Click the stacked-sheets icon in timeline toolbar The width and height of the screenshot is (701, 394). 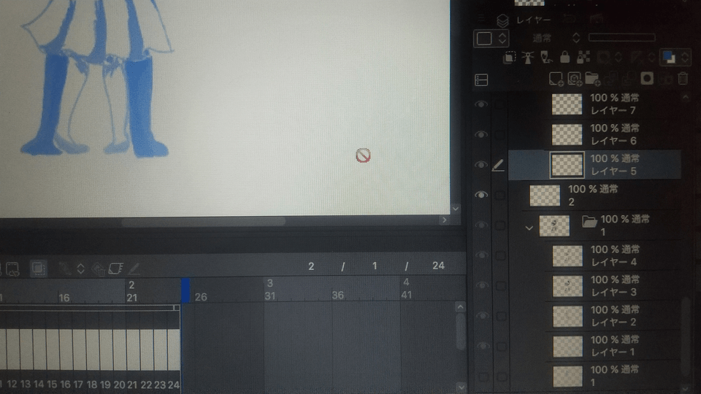click(116, 269)
